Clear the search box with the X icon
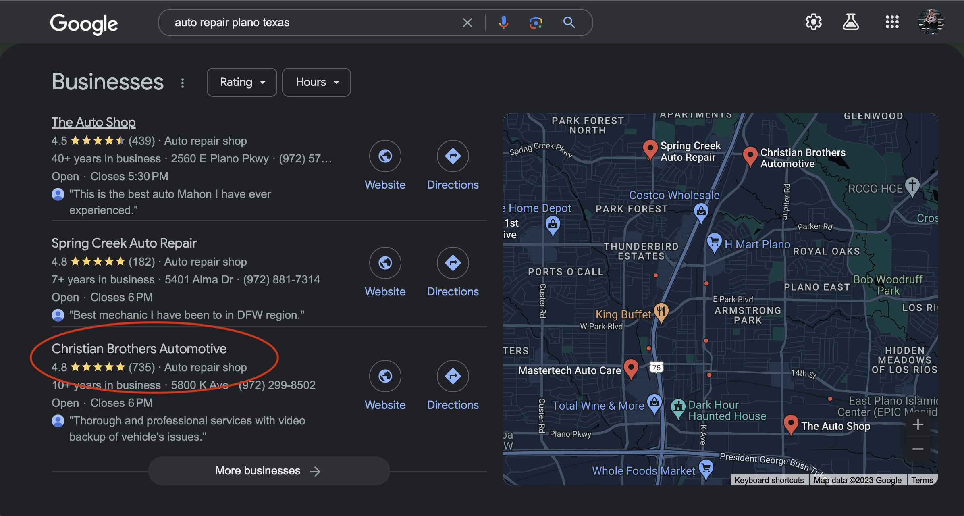 pyautogui.click(x=467, y=23)
